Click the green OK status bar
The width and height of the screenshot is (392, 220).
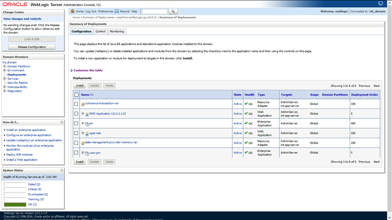(15, 205)
